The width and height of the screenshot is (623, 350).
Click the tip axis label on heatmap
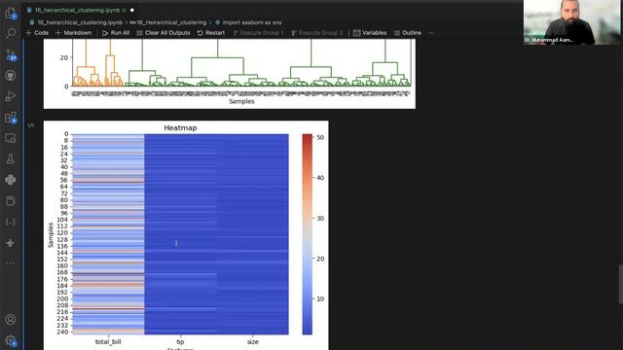(x=180, y=341)
